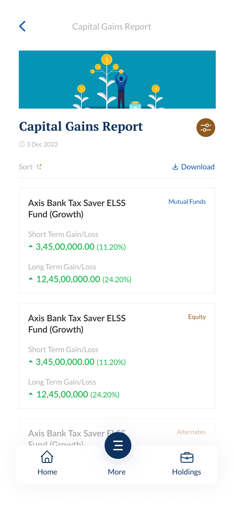This screenshot has width=234, height=507.
Task: Click the money plant banner image
Action: tap(117, 80)
